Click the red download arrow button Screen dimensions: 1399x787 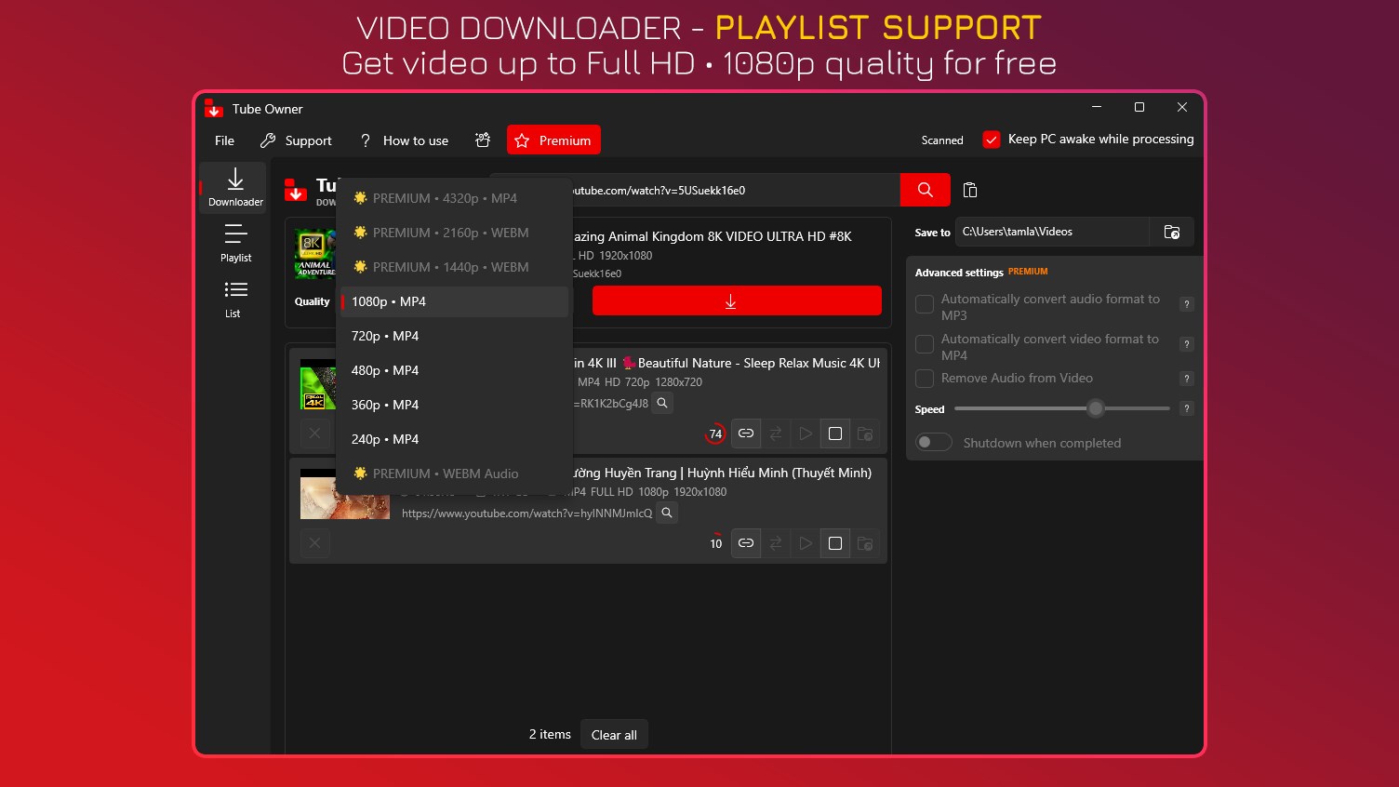[737, 301]
